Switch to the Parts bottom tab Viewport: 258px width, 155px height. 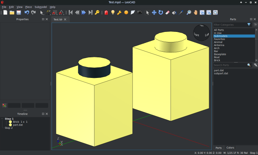pos(218,148)
